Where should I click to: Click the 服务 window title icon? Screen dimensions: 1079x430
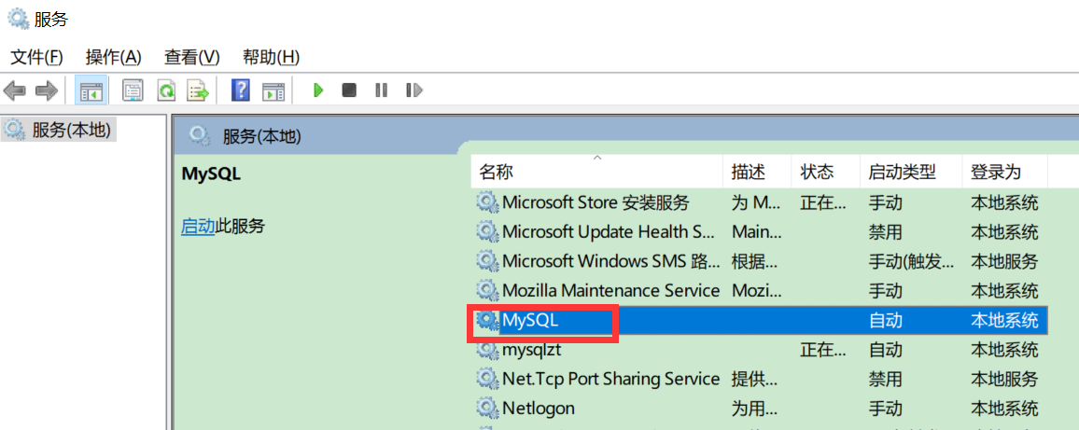tap(17, 18)
